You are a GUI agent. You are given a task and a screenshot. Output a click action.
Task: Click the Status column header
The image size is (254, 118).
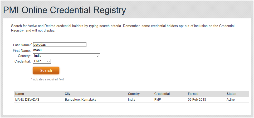tap(232, 94)
